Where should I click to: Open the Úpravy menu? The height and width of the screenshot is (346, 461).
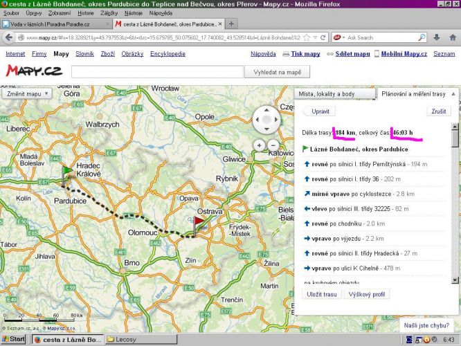click(33, 13)
